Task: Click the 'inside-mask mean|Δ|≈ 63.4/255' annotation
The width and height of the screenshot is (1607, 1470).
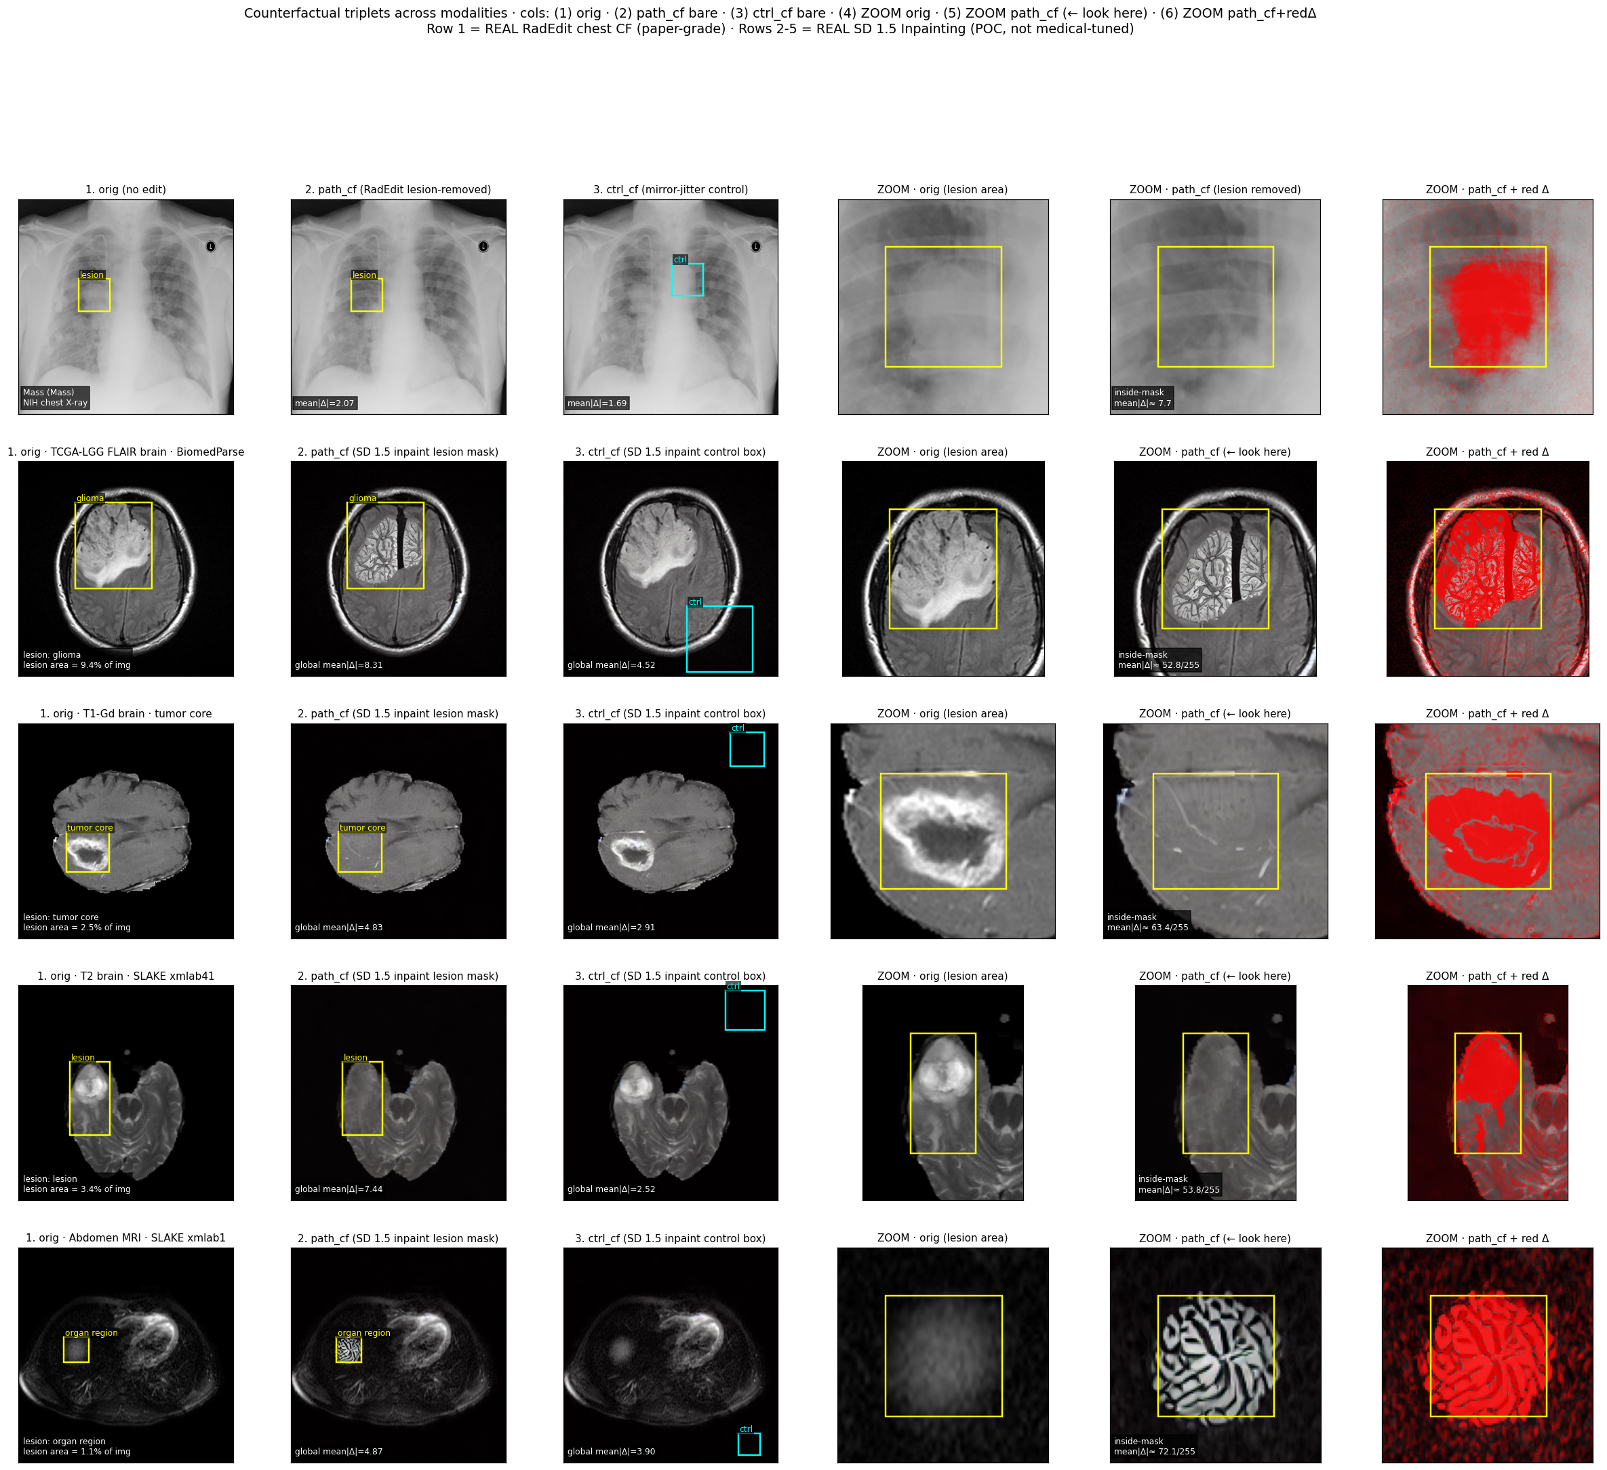Action: (x=1147, y=922)
